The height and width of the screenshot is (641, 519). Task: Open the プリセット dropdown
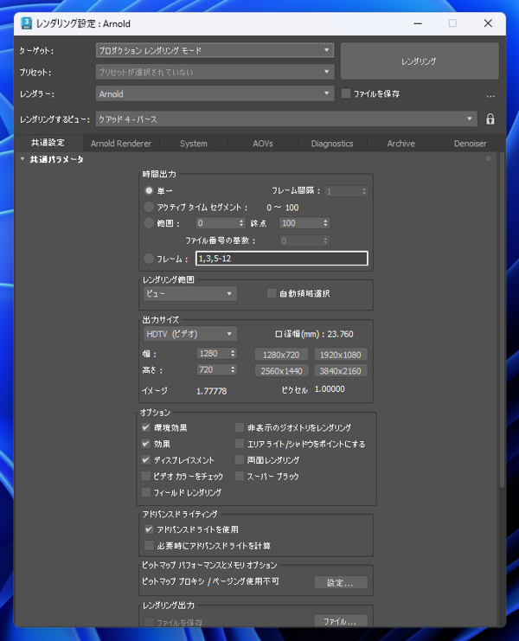coord(215,72)
